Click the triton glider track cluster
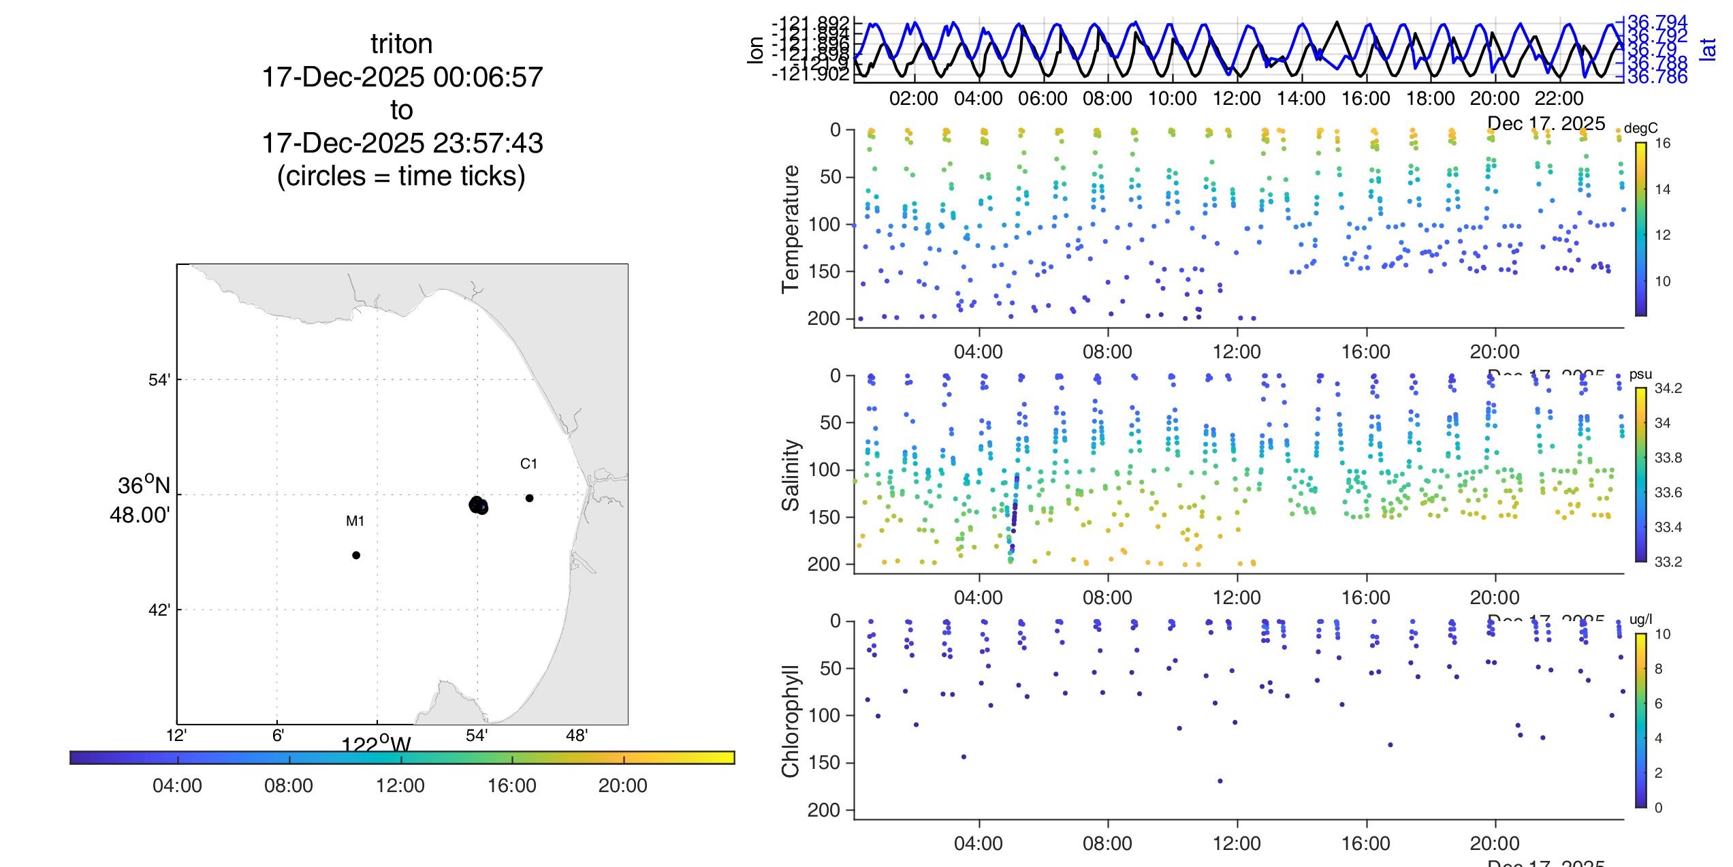Screen dimensions: 1733x867 click(478, 505)
